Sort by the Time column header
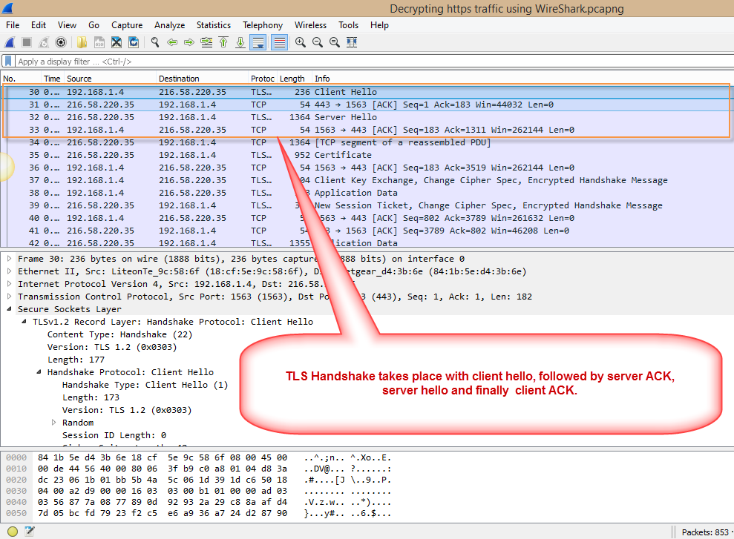The image size is (734, 539). [53, 79]
